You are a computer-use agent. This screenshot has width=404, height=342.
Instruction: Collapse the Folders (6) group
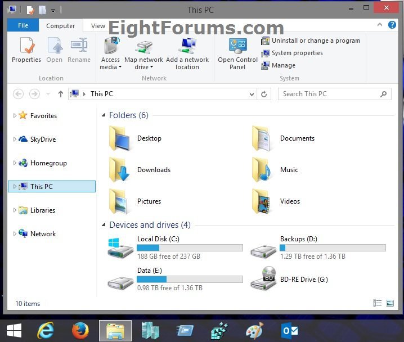[104, 115]
